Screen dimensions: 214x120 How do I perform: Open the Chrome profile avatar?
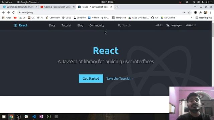206,13
